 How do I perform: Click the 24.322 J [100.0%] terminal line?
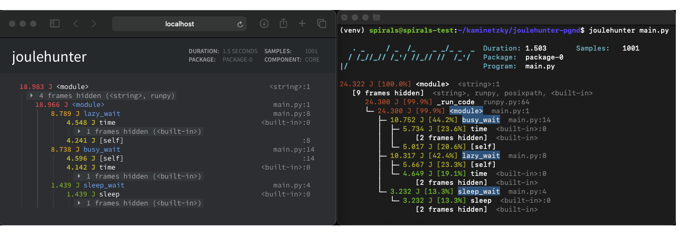(x=420, y=84)
